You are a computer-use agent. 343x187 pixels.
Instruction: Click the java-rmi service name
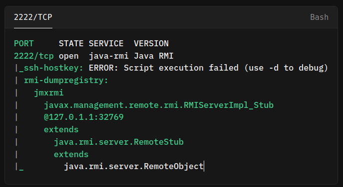(108, 56)
